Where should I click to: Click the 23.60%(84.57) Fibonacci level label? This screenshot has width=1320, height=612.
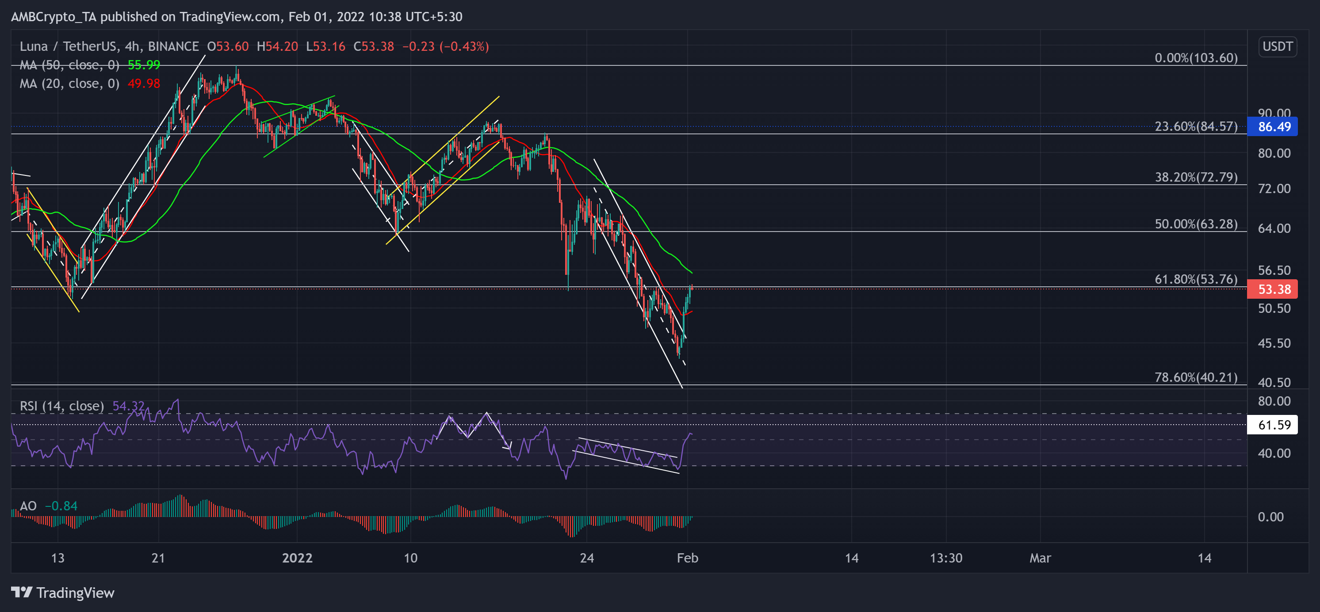(x=1196, y=126)
